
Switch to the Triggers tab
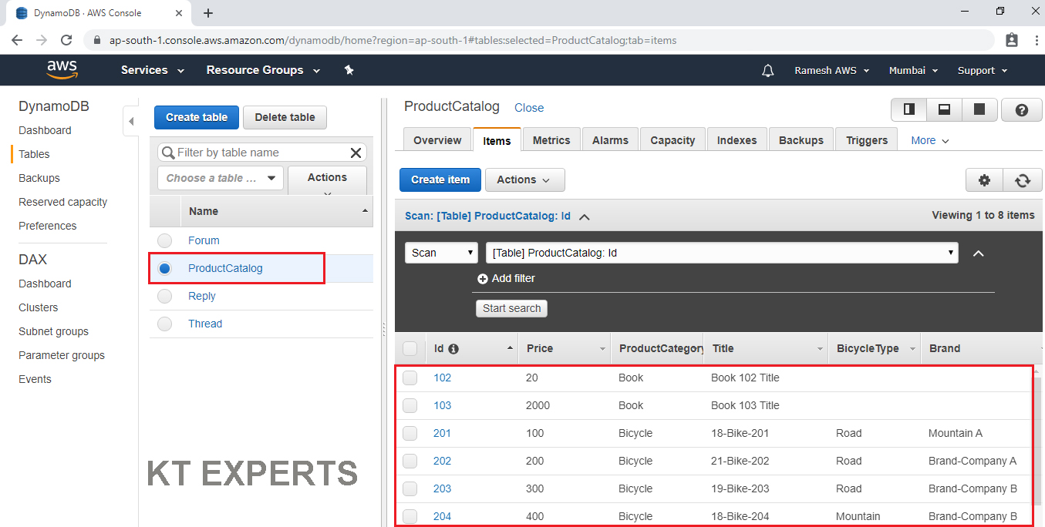867,140
